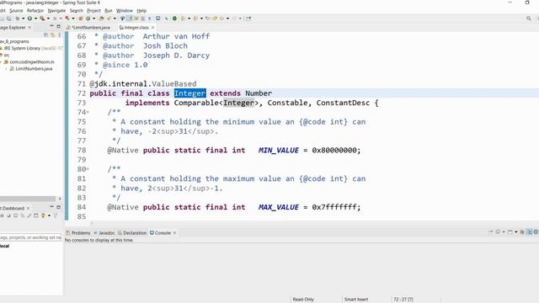Viewport: 539px width, 303px height.
Task: Click the Previous Annotation icon
Action: [195, 19]
